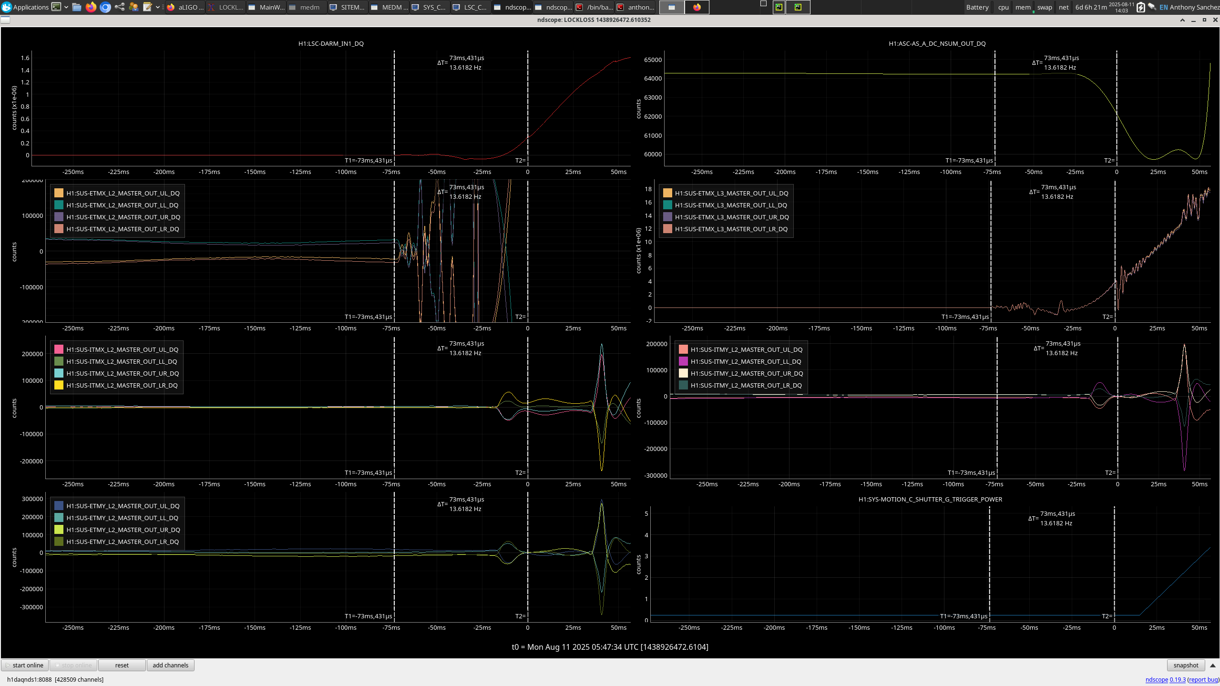Click the H1:LSC-DARM_IN1_DQ plot title
Screen dimensions: 1220x686
tap(331, 43)
